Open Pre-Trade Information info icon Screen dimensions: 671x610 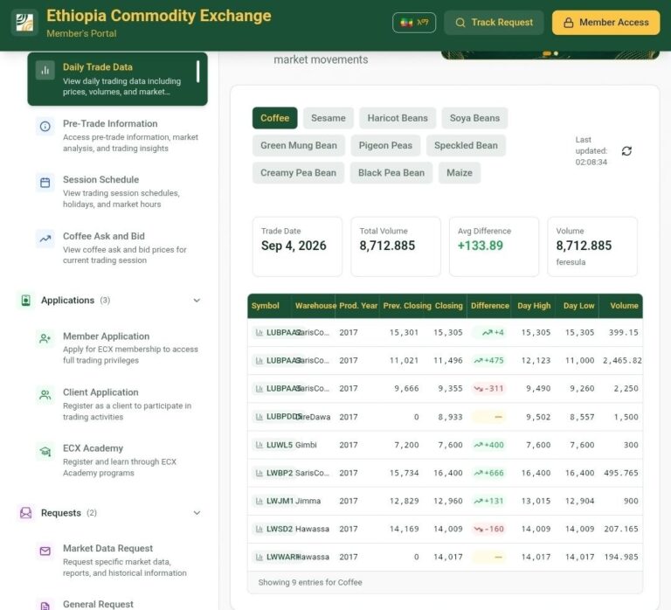point(45,126)
